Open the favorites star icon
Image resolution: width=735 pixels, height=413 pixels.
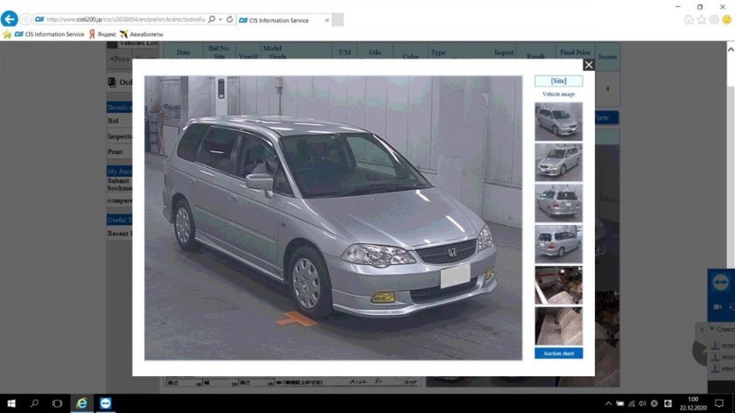[701, 19]
